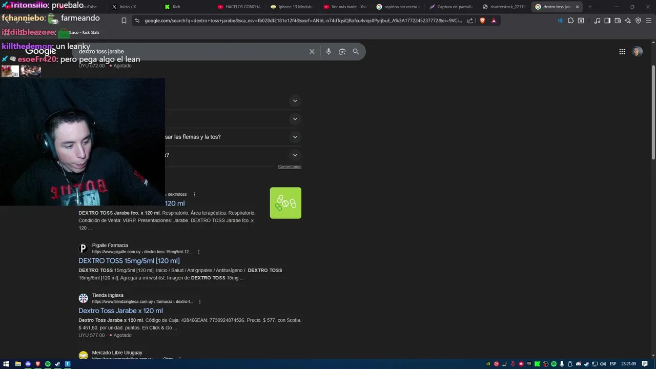Click the ESP keyboard language indicator
The image size is (656, 369).
tap(613, 364)
